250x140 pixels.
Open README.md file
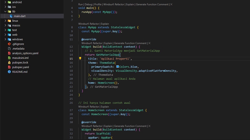(20, 72)
